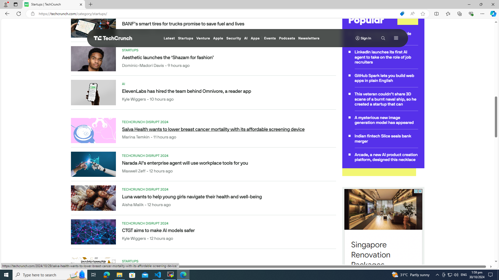Open Collections icon

coord(459,14)
